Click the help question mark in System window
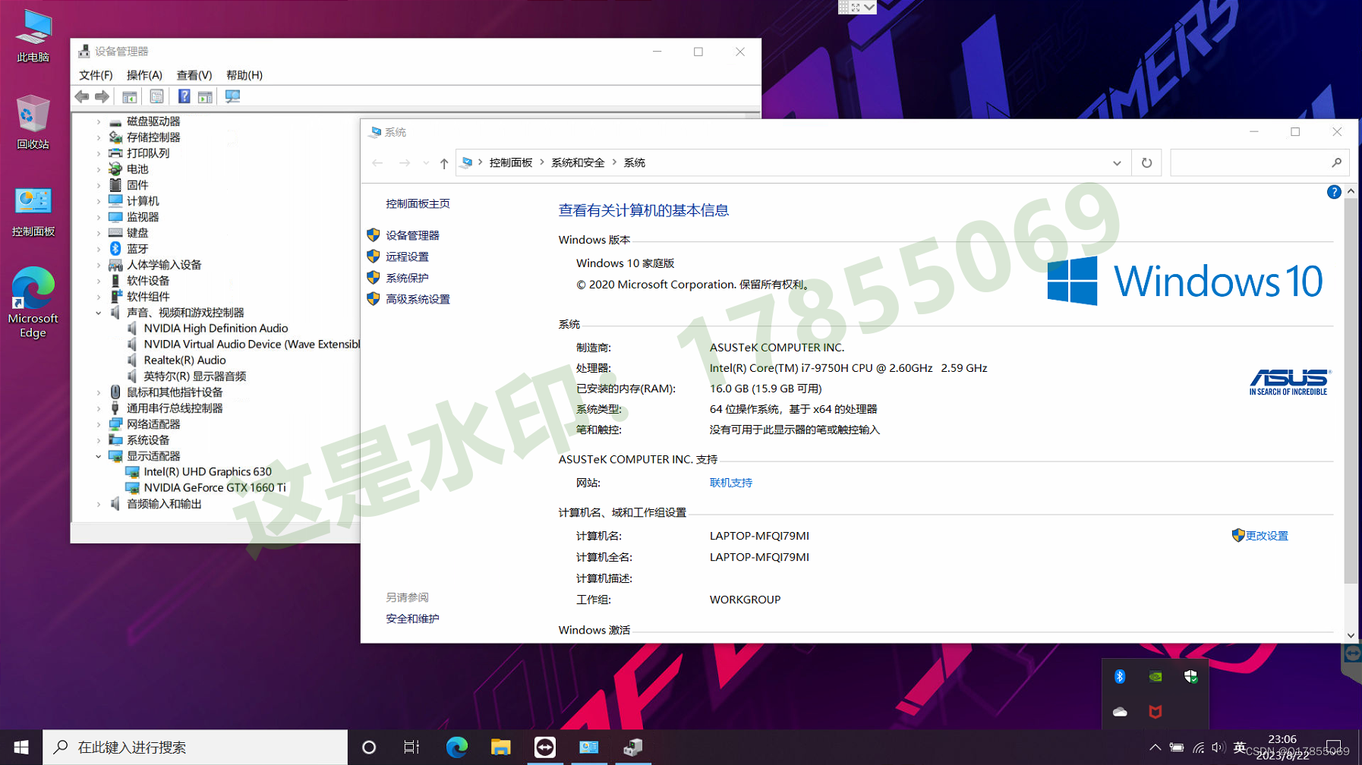1362x765 pixels. 1334,192
